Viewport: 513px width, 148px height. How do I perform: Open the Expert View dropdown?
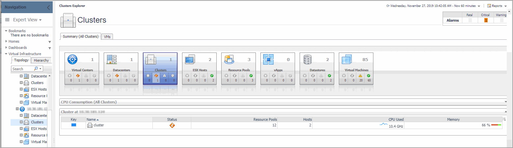click(27, 20)
